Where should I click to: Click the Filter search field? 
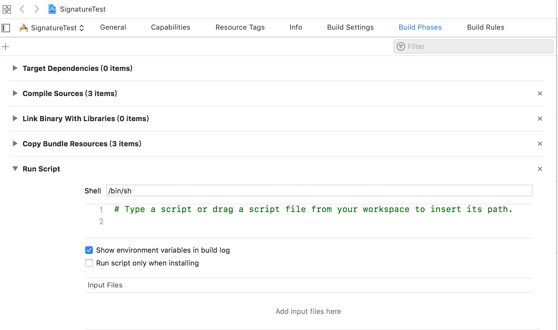(x=473, y=46)
